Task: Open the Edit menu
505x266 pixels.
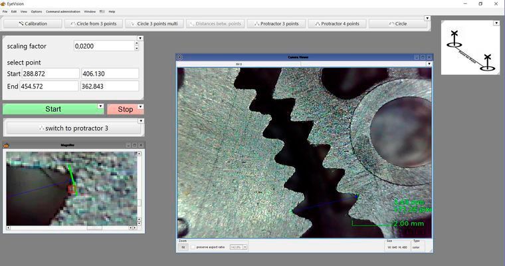Action: click(x=14, y=11)
